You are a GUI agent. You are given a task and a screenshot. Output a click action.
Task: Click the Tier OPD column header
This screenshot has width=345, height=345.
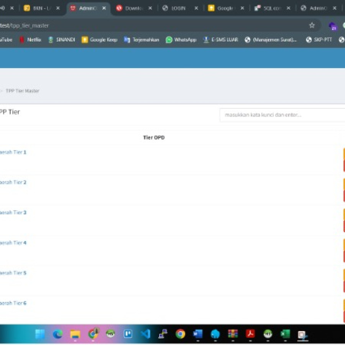tap(154, 138)
